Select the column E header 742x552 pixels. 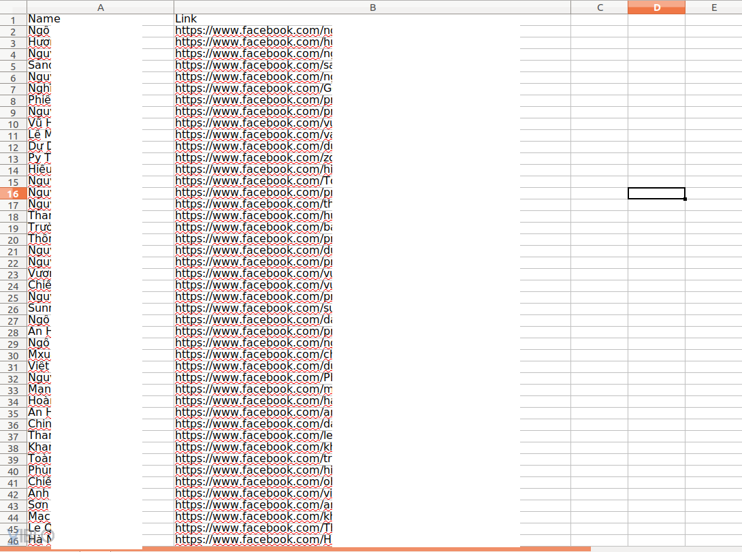pos(713,7)
